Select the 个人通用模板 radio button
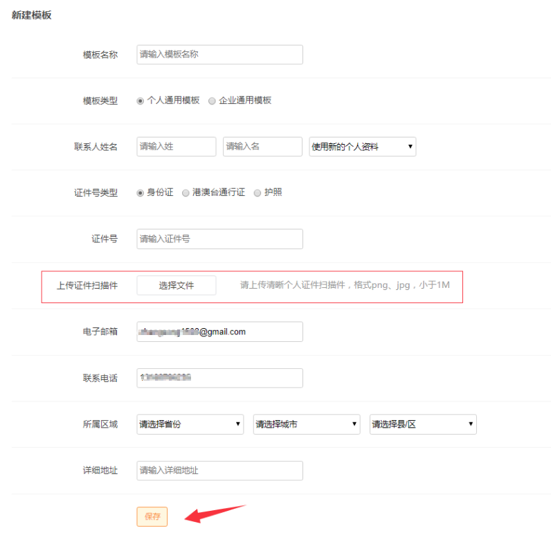The height and width of the screenshot is (533, 551). click(x=141, y=100)
